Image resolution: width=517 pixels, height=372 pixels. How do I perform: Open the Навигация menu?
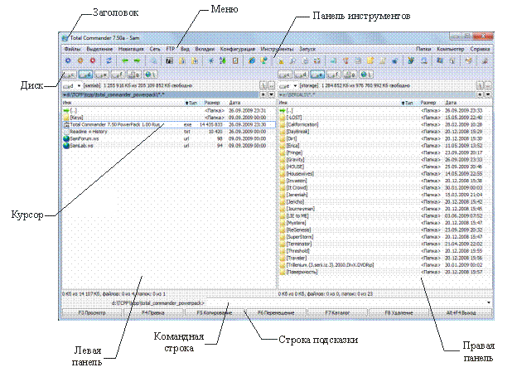(x=131, y=49)
